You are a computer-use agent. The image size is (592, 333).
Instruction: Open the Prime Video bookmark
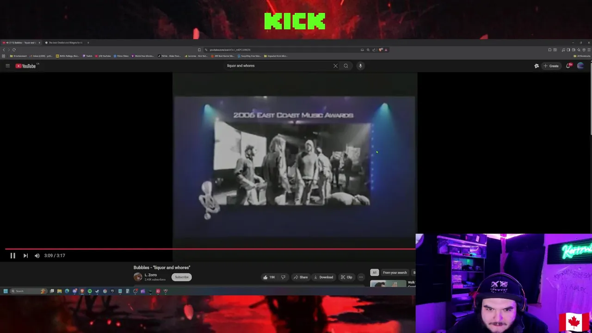coord(121,56)
